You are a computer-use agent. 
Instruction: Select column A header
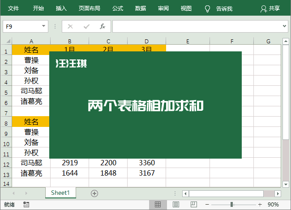31,41
